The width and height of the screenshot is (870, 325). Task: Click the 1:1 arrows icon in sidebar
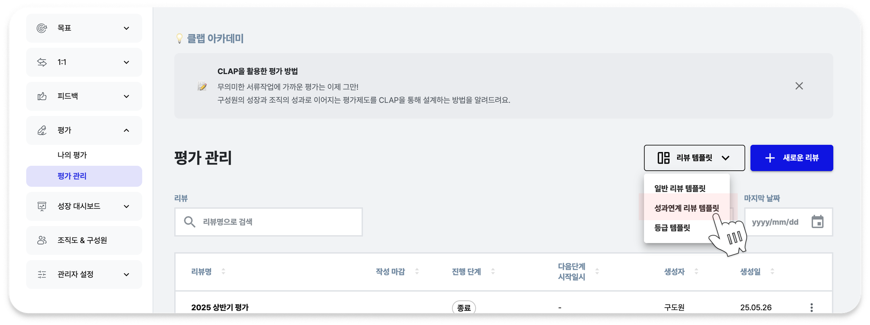42,62
